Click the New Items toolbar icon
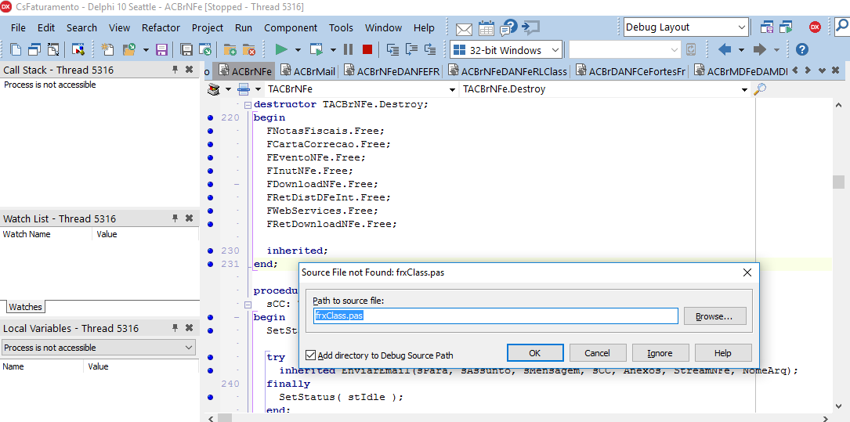 point(108,50)
